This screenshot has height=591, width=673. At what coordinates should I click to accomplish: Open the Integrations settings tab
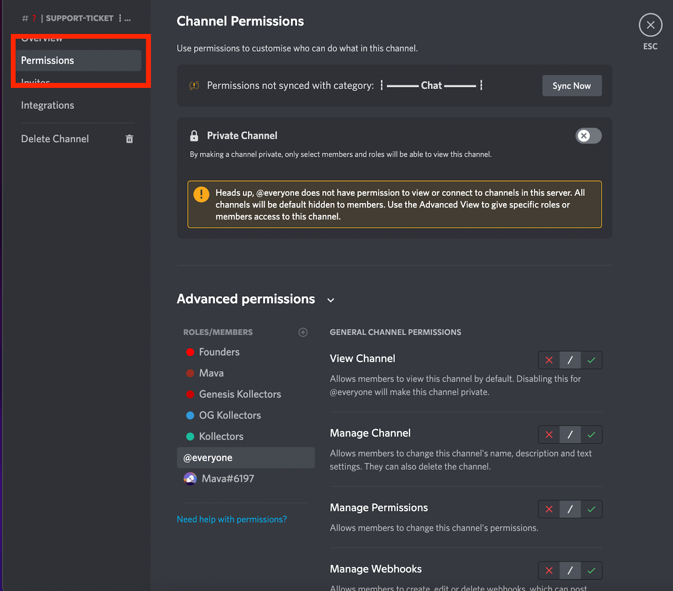(x=47, y=105)
